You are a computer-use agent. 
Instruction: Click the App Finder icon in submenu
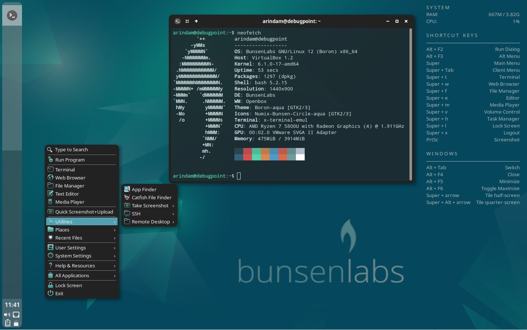127,189
